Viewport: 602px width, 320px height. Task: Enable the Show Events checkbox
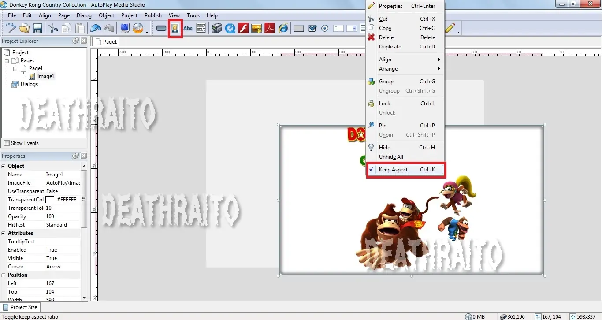7,143
